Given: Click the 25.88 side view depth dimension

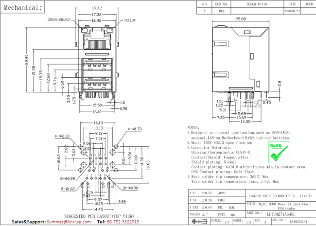Looking at the screenshot, I should click(x=240, y=19).
